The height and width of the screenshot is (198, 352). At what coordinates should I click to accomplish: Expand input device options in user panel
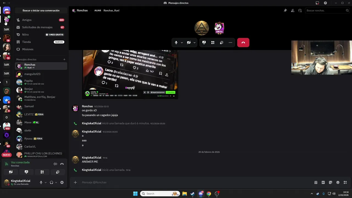[x=46, y=182]
